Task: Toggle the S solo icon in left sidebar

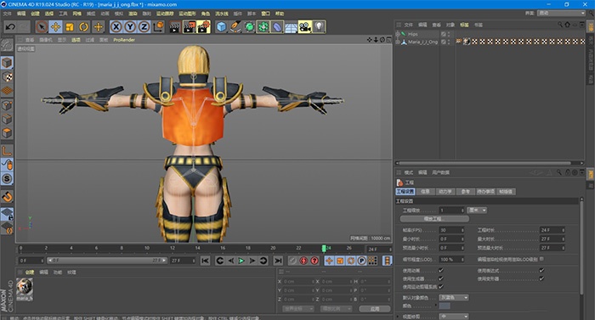Action: point(7,178)
